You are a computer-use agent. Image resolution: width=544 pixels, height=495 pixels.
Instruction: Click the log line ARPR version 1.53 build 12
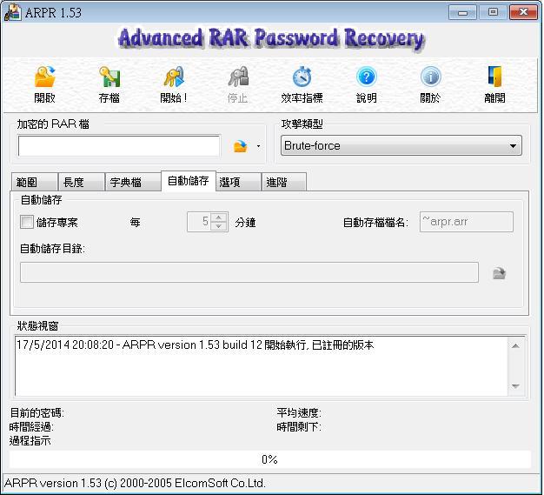click(196, 345)
